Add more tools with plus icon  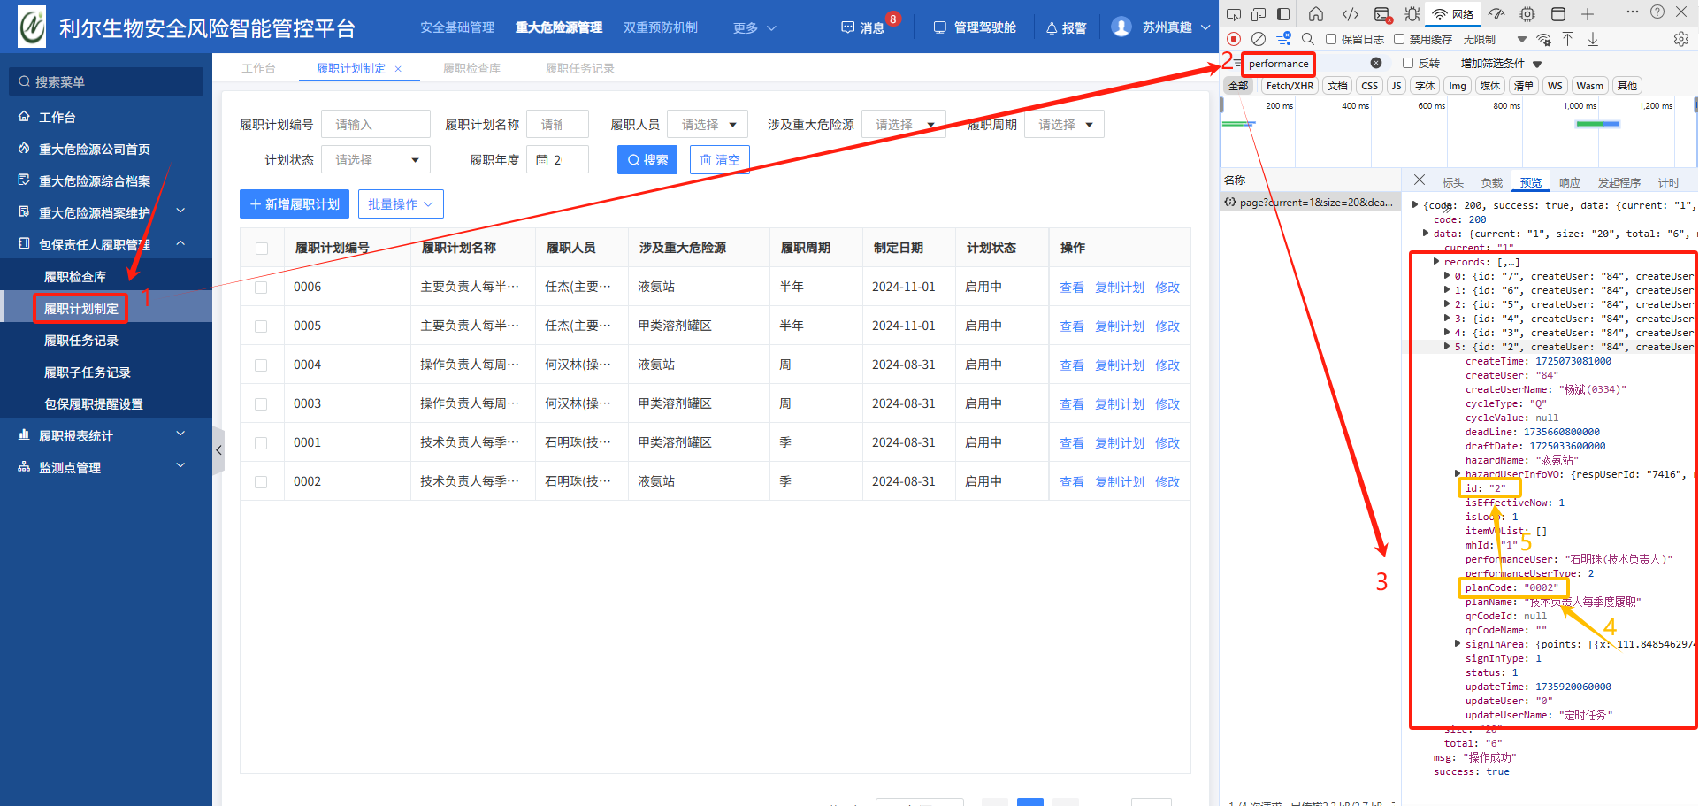1588,14
